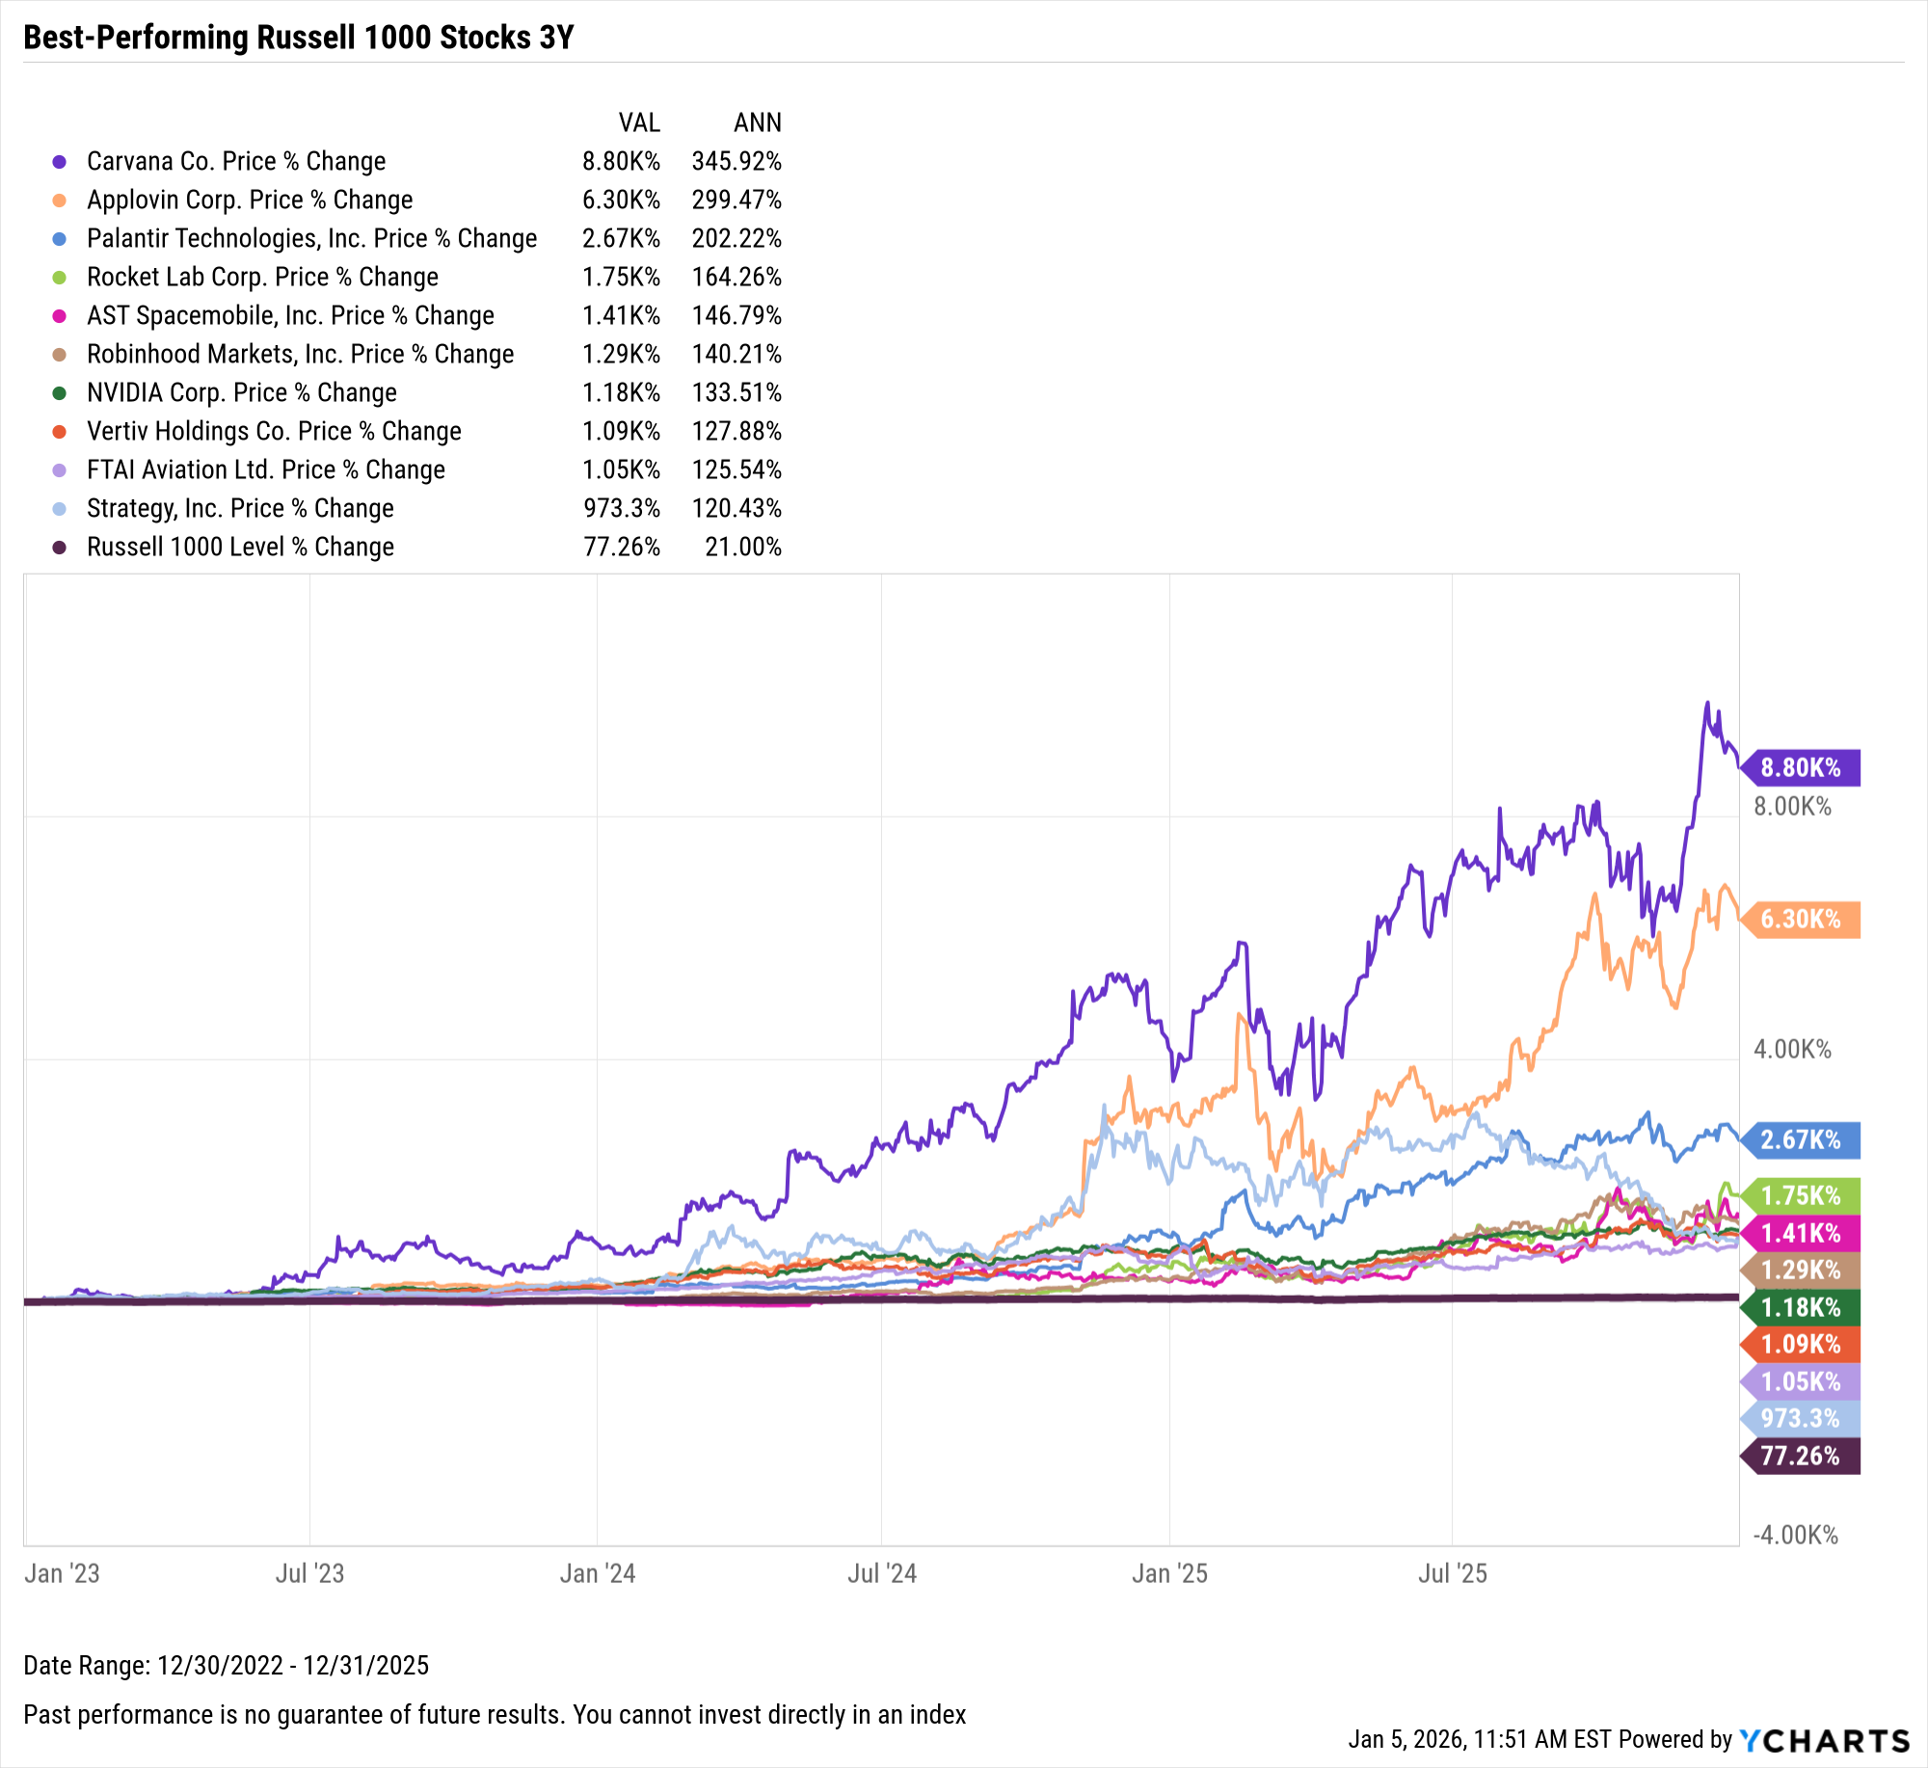1928x1768 pixels.
Task: Select the Vertiv Holdings legend label
Action: [274, 432]
